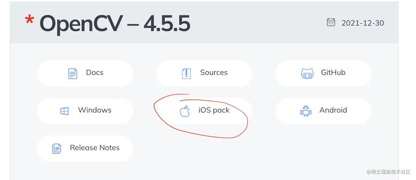416x180 pixels.
Task: Click the red asterisk before OpenCV
Action: (29, 20)
